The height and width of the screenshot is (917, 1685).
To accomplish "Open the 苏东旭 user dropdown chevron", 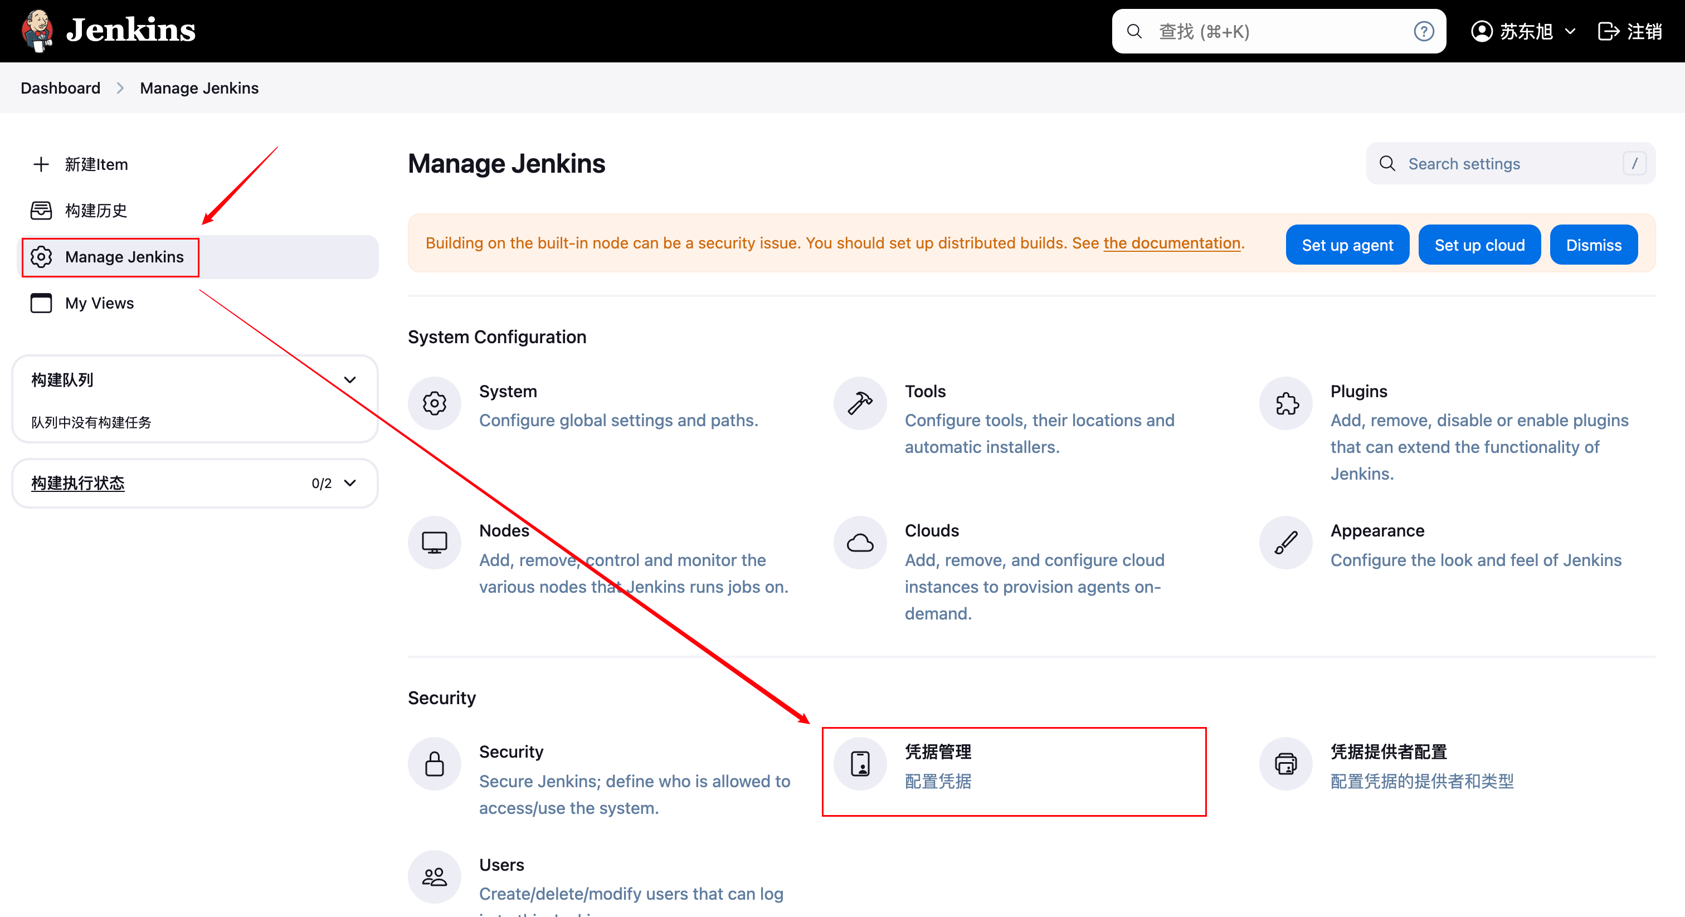I will click(1570, 31).
